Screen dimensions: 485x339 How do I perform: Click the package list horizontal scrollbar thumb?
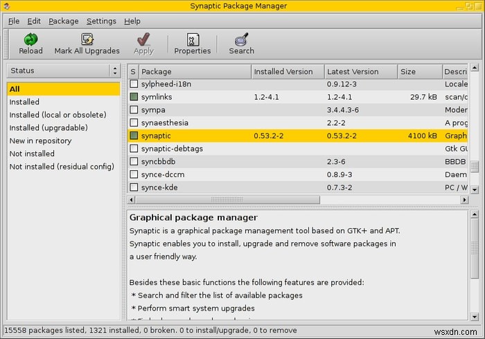point(227,200)
